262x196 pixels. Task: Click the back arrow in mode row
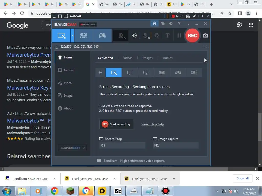pos(100,72)
